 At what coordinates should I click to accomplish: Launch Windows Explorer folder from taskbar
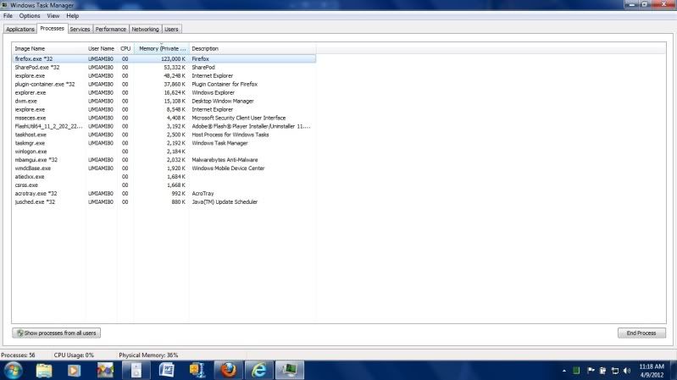coord(45,370)
